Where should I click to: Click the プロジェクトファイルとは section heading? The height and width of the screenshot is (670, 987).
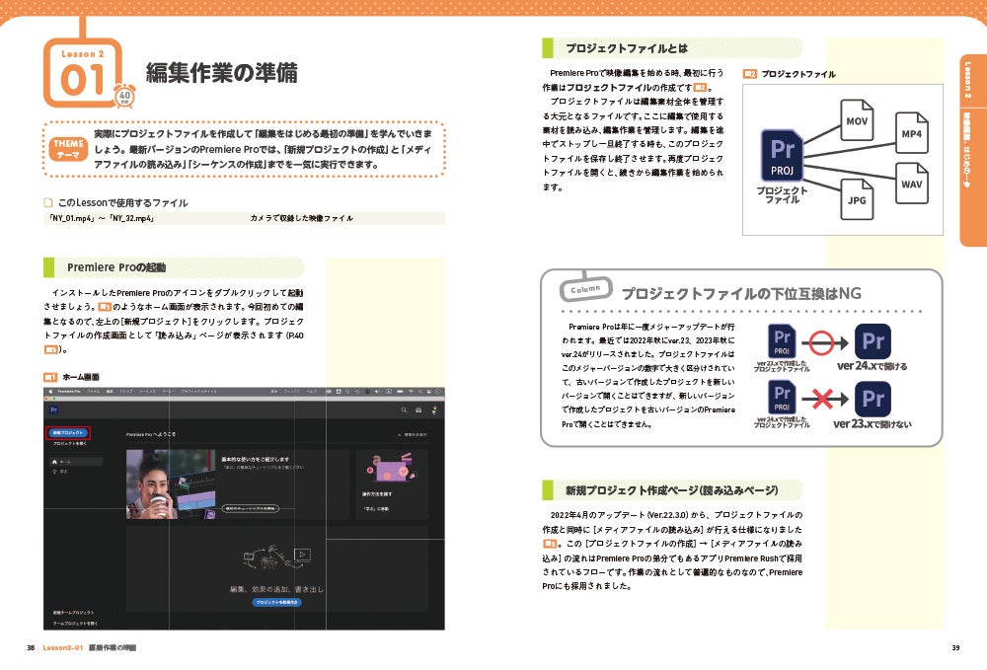pos(627,48)
